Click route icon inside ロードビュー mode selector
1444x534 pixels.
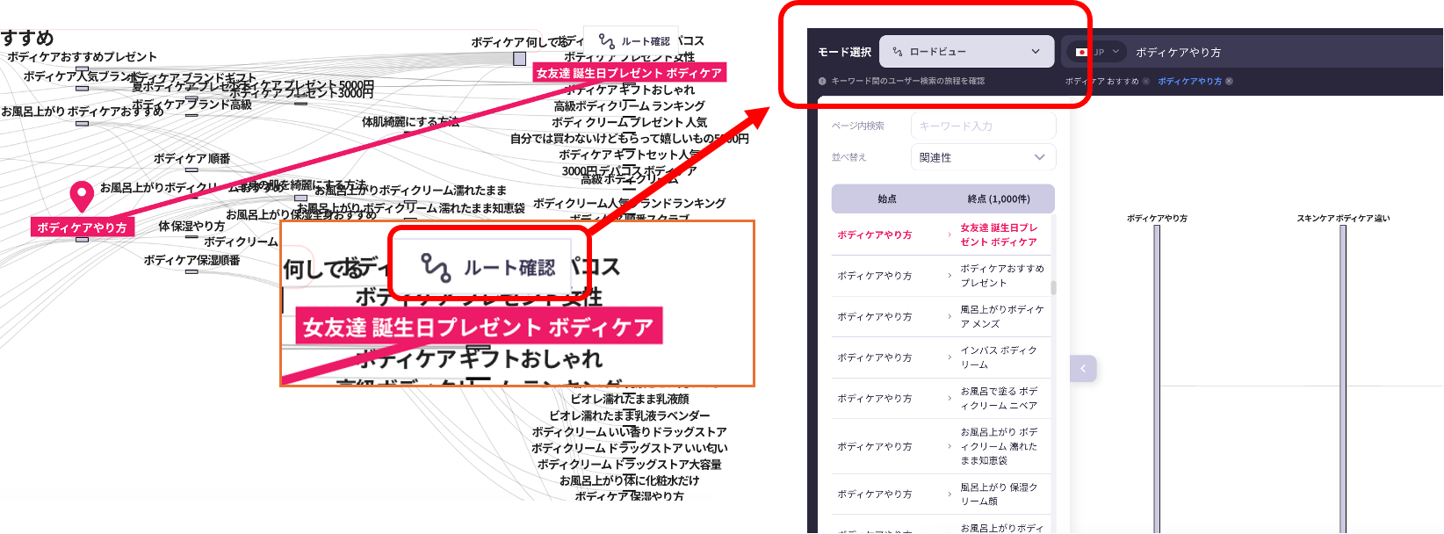897,53
